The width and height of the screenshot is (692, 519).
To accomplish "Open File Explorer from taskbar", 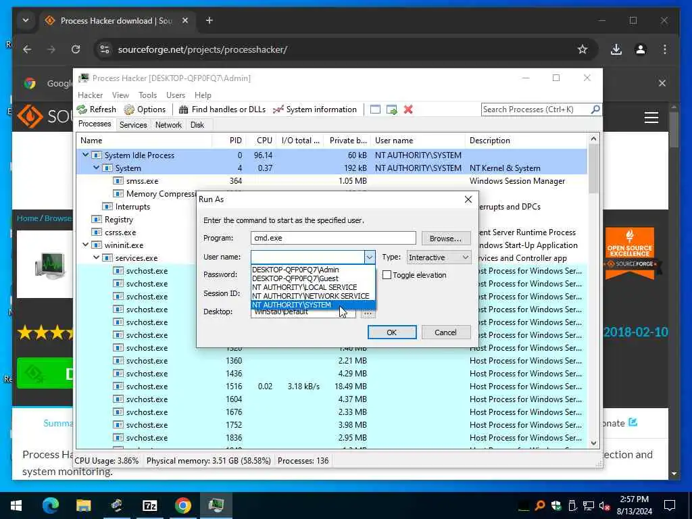I will point(83,505).
